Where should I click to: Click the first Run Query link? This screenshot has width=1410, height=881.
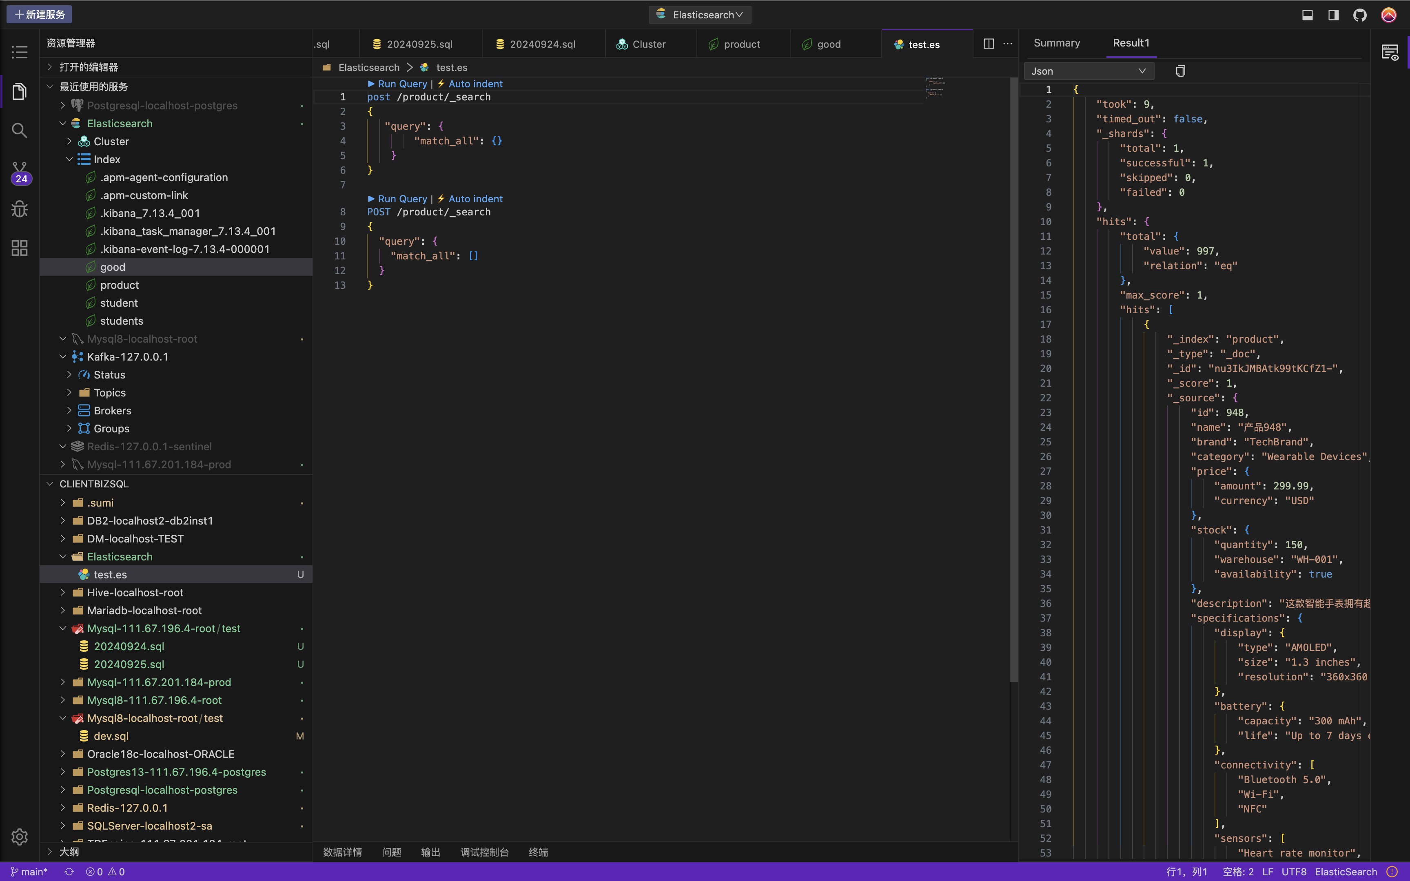(401, 84)
